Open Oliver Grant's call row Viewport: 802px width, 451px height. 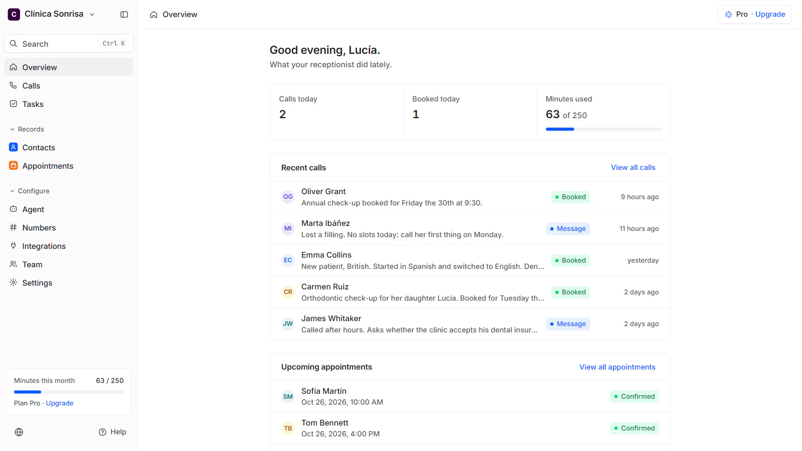click(x=470, y=197)
